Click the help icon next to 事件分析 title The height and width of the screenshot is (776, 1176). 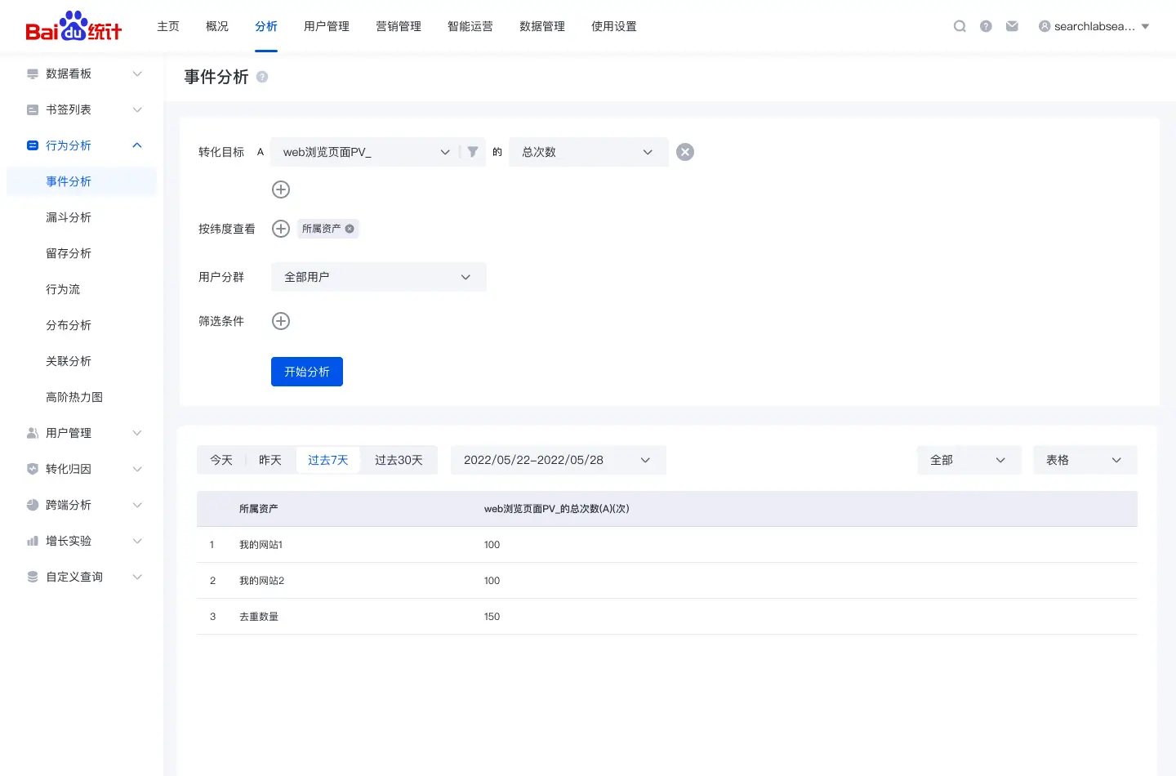(262, 77)
